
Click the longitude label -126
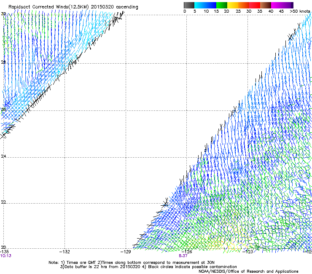coord(187,252)
